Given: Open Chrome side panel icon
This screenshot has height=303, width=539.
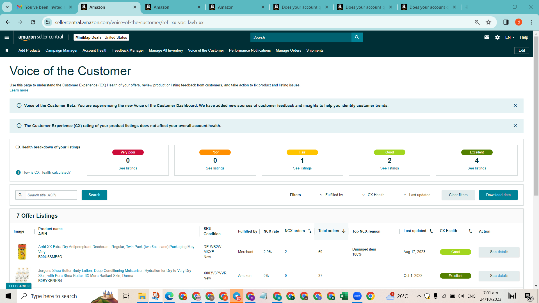Looking at the screenshot, I should point(506,22).
